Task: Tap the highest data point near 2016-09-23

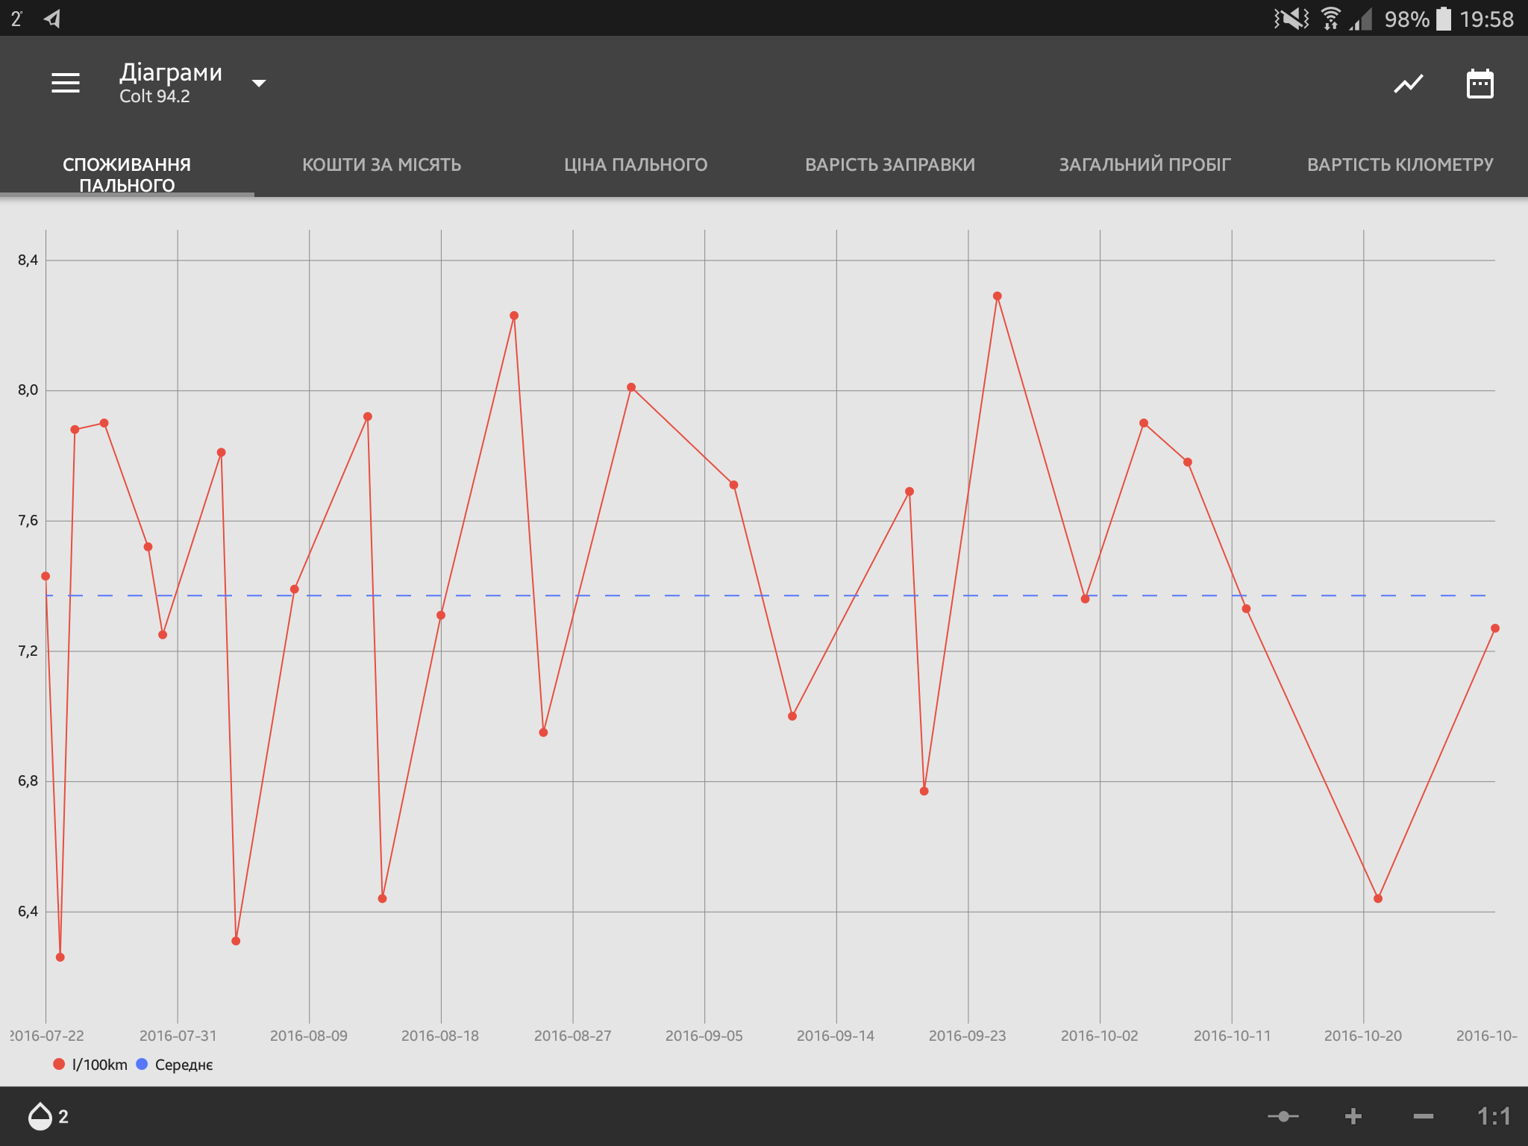Action: click(x=997, y=296)
